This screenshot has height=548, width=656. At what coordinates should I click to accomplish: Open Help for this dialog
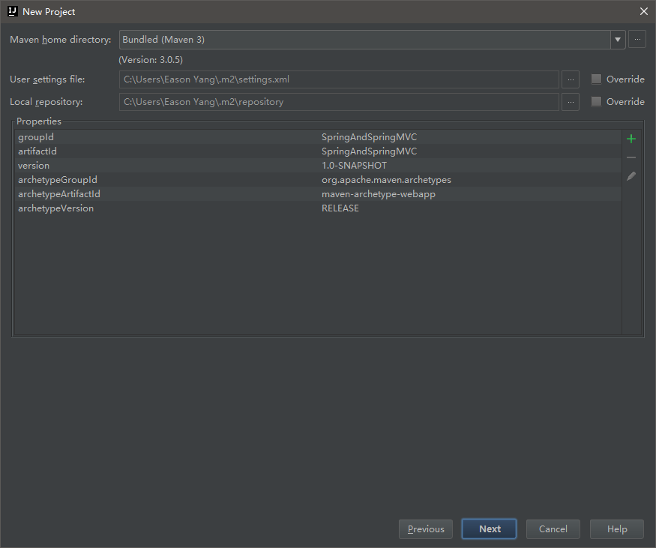pos(617,529)
